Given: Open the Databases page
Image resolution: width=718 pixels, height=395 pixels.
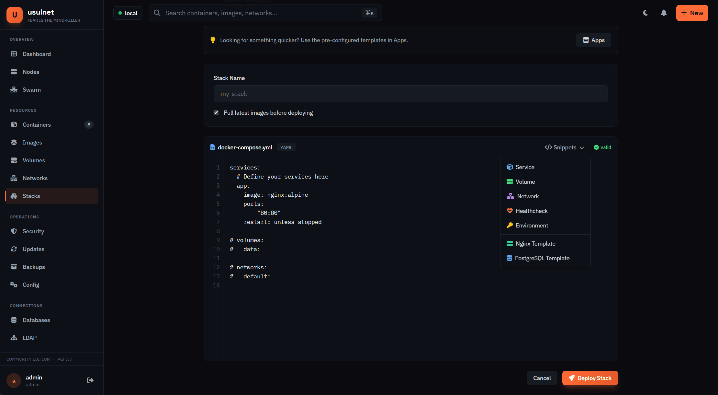Looking at the screenshot, I should [x=36, y=320].
